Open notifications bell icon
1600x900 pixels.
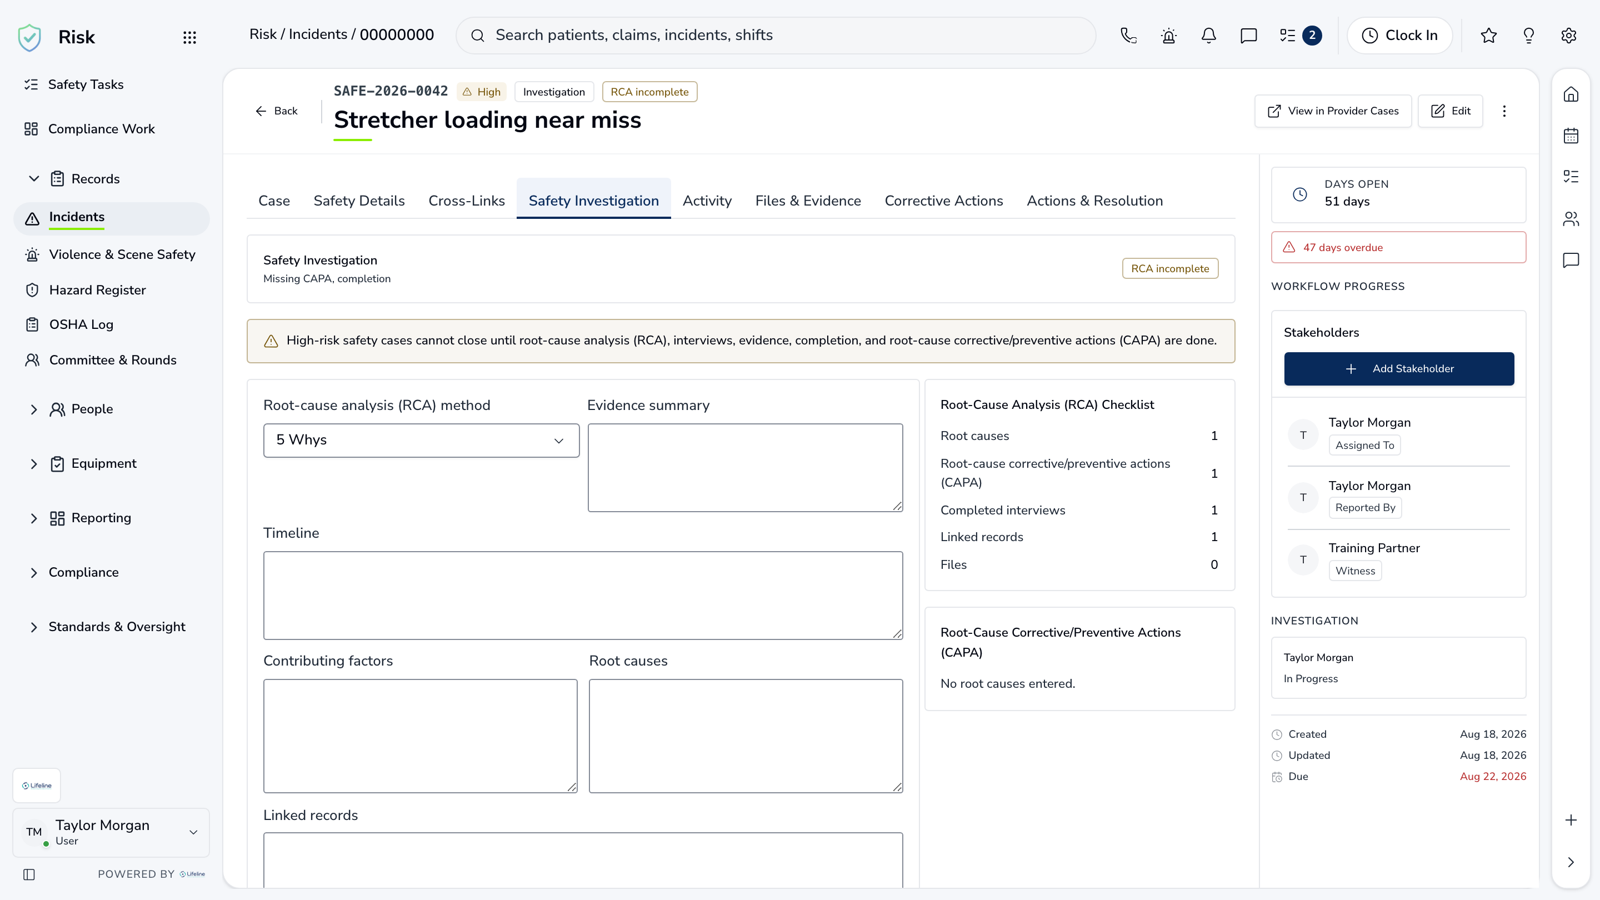point(1208,36)
